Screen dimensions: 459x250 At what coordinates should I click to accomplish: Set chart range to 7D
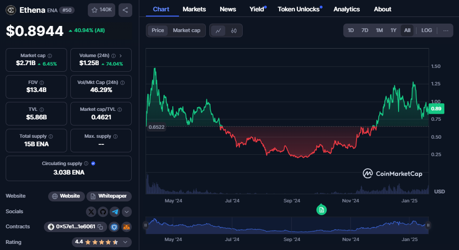[x=365, y=30]
